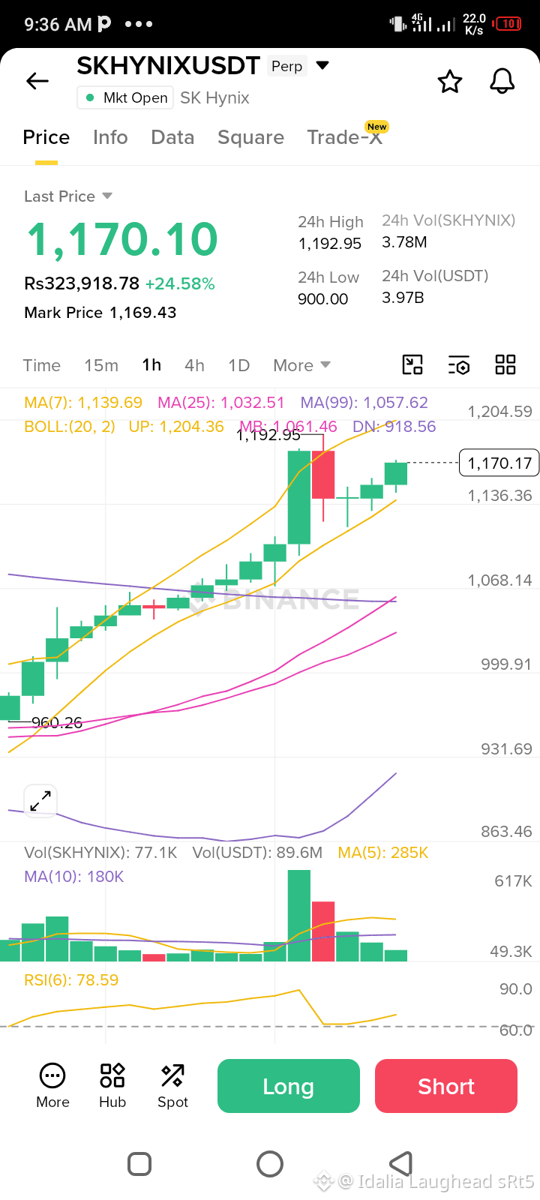
Task: Open the Data tab
Action: pos(172,137)
